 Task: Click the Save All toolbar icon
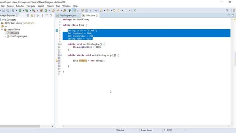click(8, 10)
